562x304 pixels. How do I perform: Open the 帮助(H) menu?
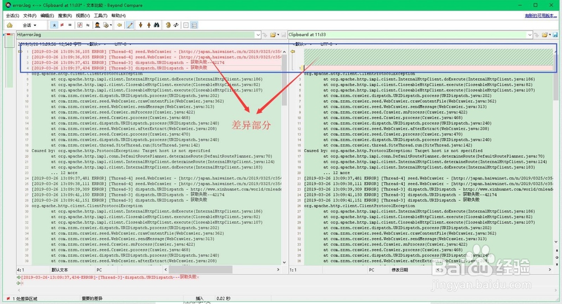click(x=118, y=16)
